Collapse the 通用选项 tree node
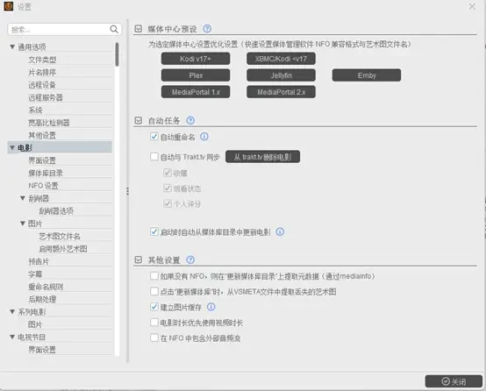Screen dimensions: 486x391 [12, 46]
